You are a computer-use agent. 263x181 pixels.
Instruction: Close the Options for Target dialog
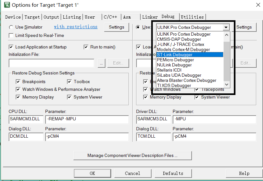[x=258, y=5]
